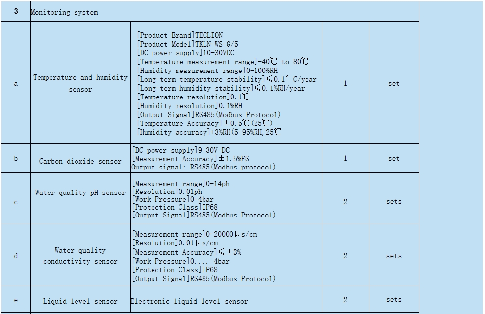This screenshot has height=314, width=485.
Task: Click the "Temperature and humidity sensor" name cell
Action: click(80, 83)
